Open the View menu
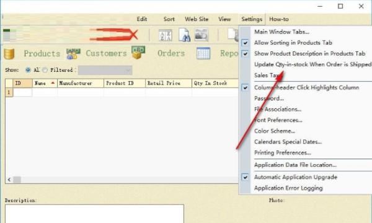The width and height of the screenshot is (372, 223). 224,19
